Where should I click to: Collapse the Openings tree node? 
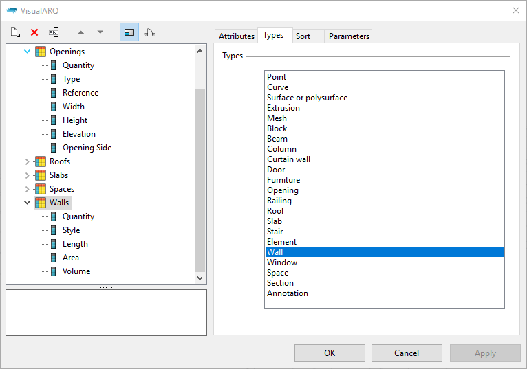[x=28, y=52]
